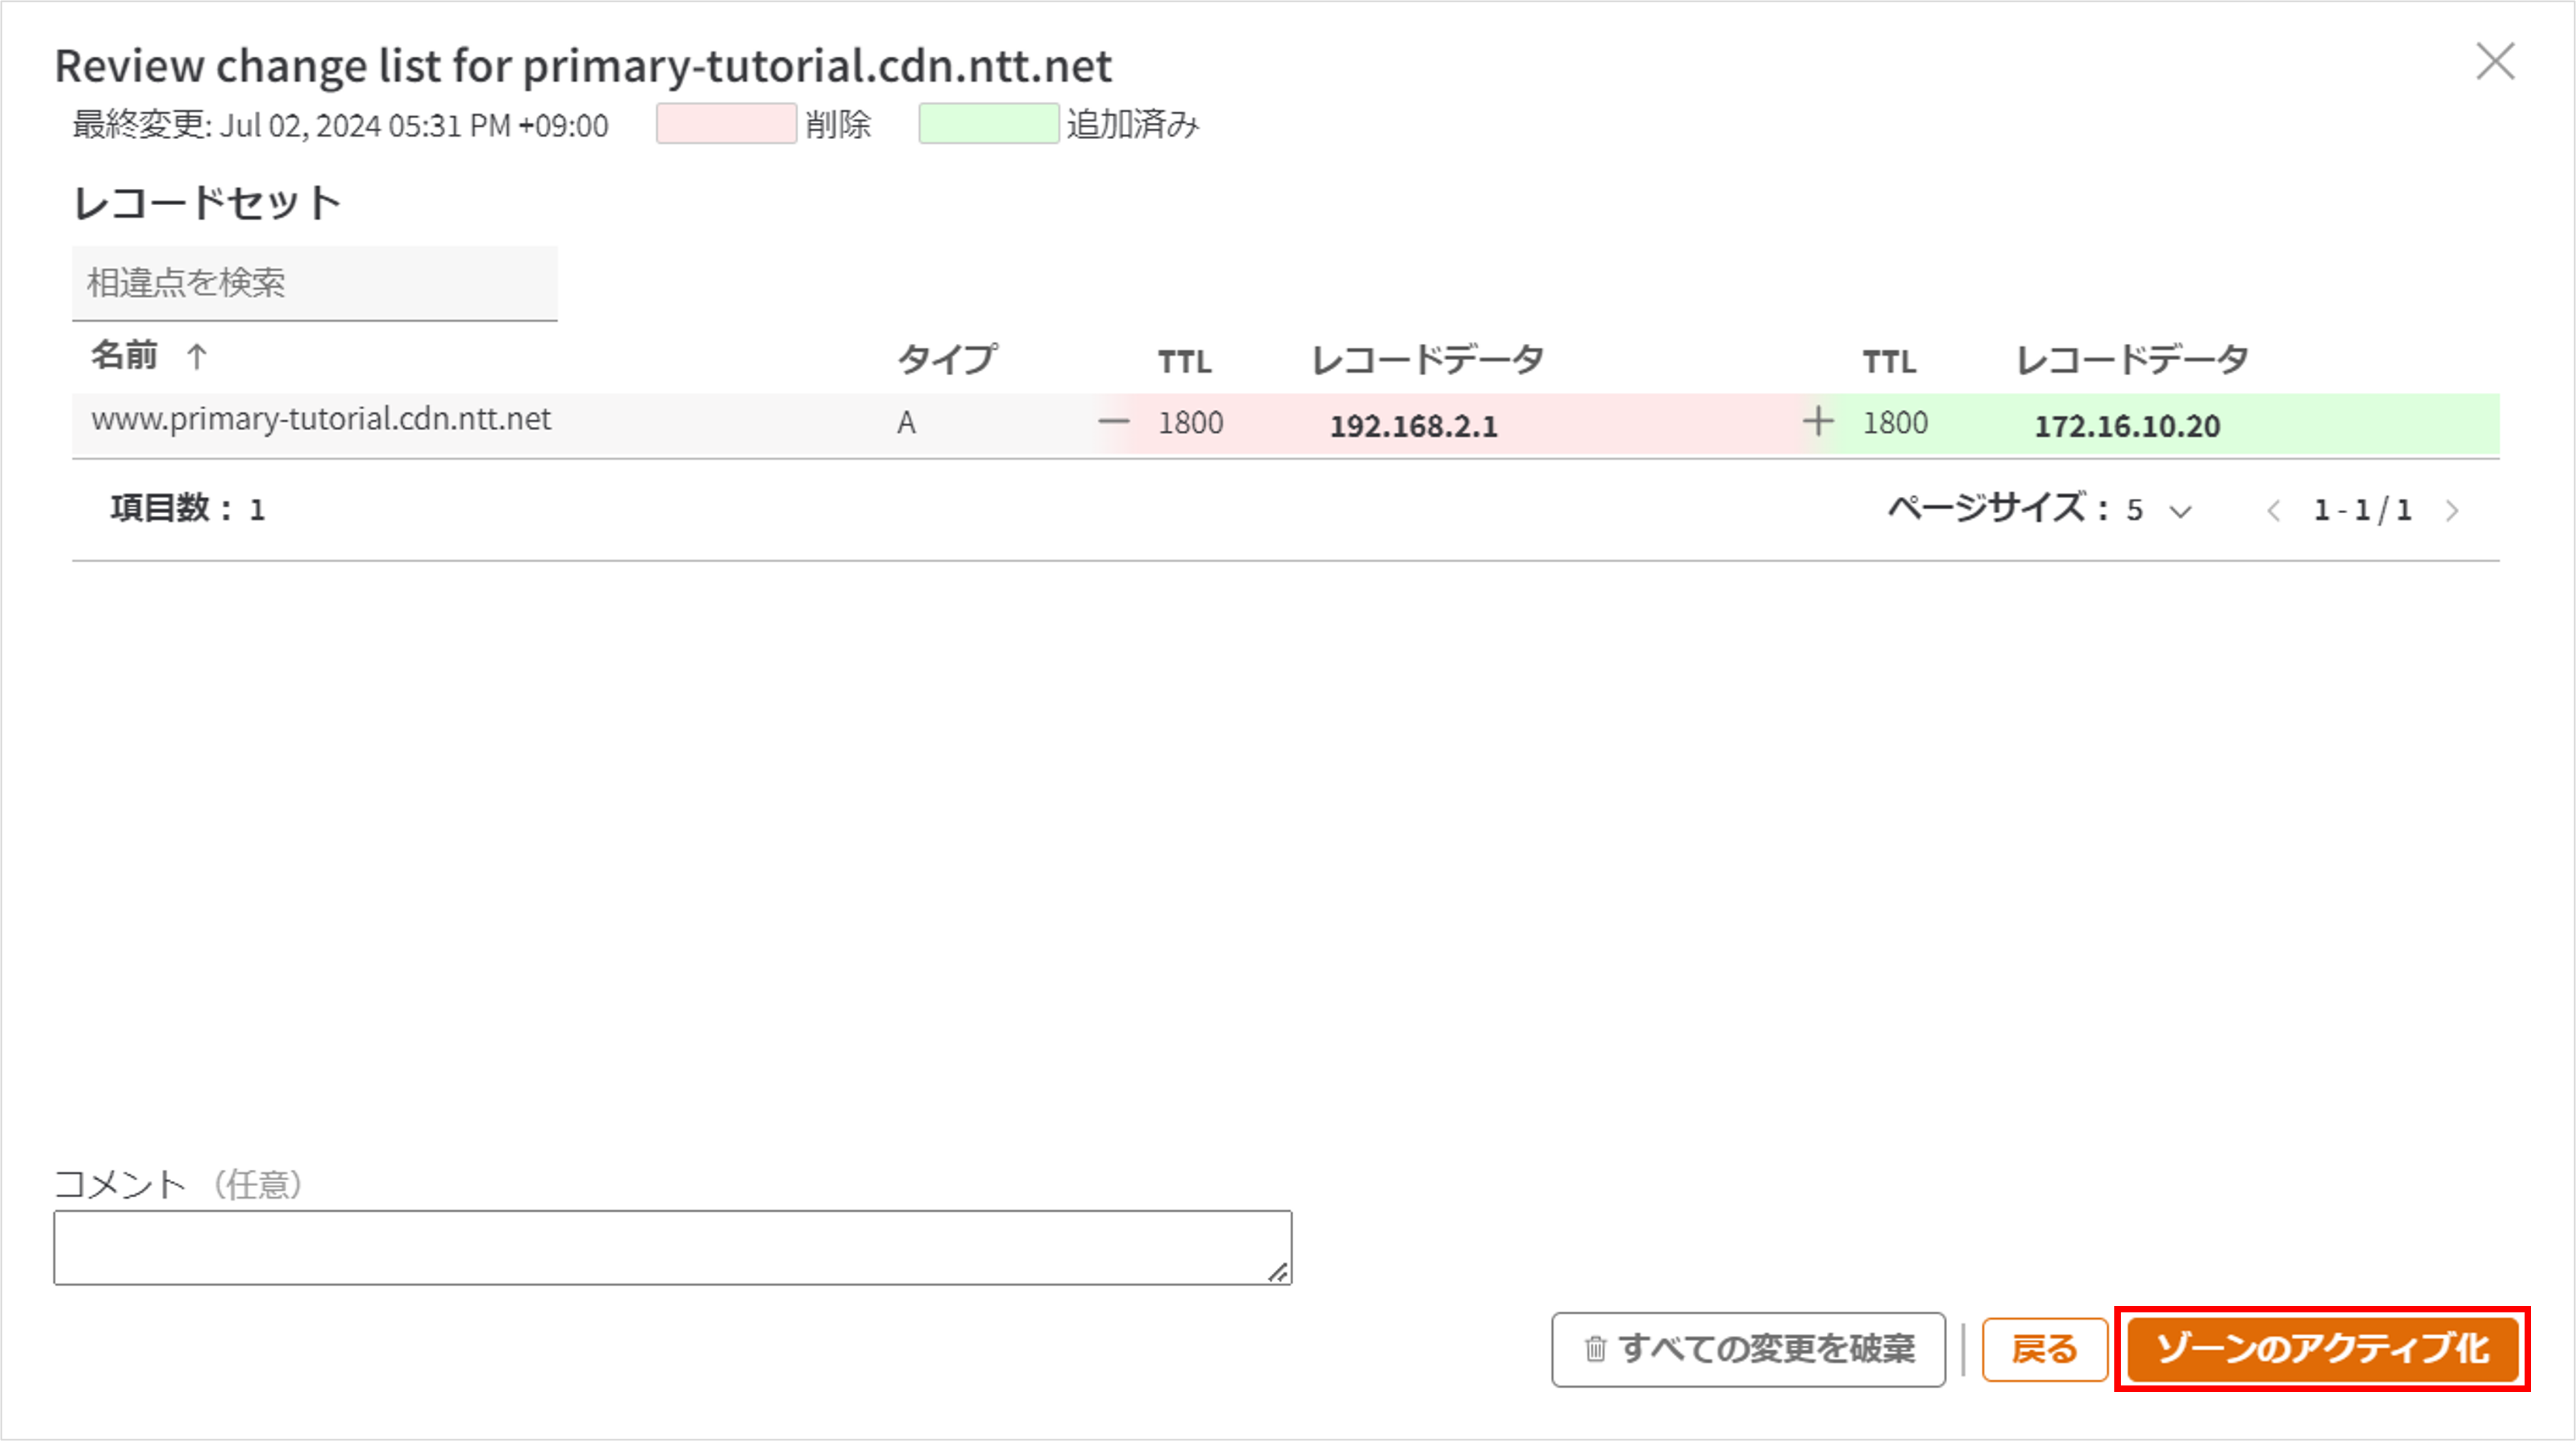Click the タイプ column header
Image resolution: width=2576 pixels, height=1441 pixels.
946,359
